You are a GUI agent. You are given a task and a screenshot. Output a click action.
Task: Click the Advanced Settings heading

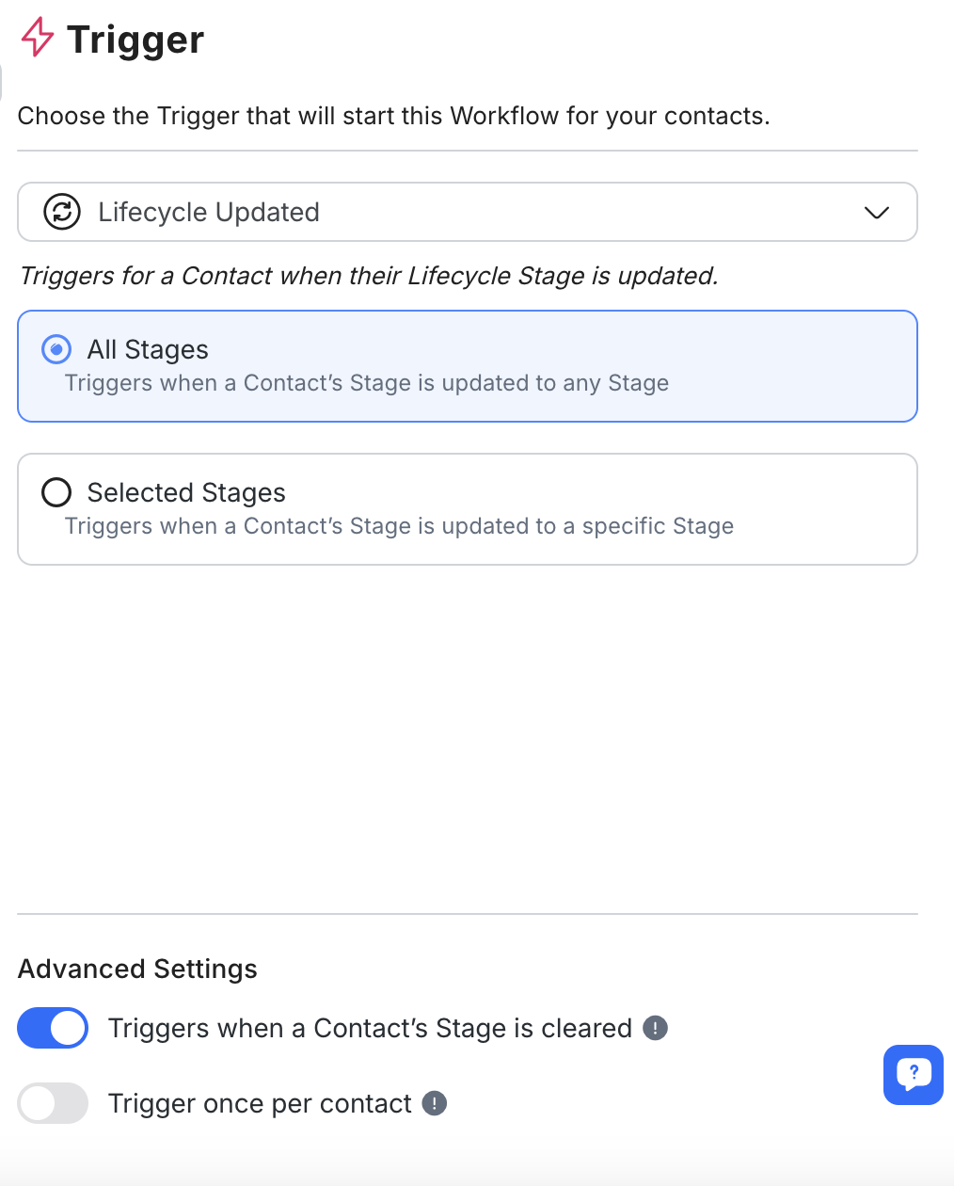(x=136, y=969)
